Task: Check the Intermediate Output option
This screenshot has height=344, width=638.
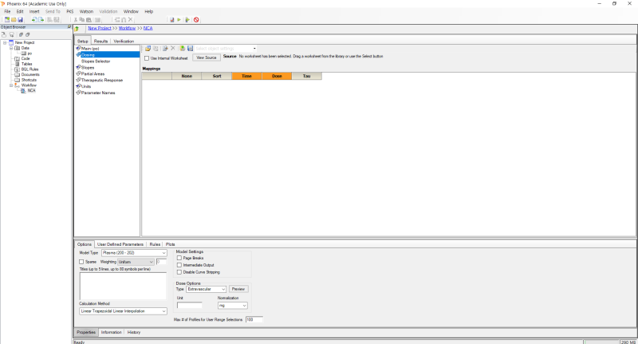Action: pyautogui.click(x=179, y=265)
